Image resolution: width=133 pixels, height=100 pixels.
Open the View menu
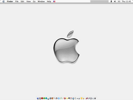pos(29,1)
